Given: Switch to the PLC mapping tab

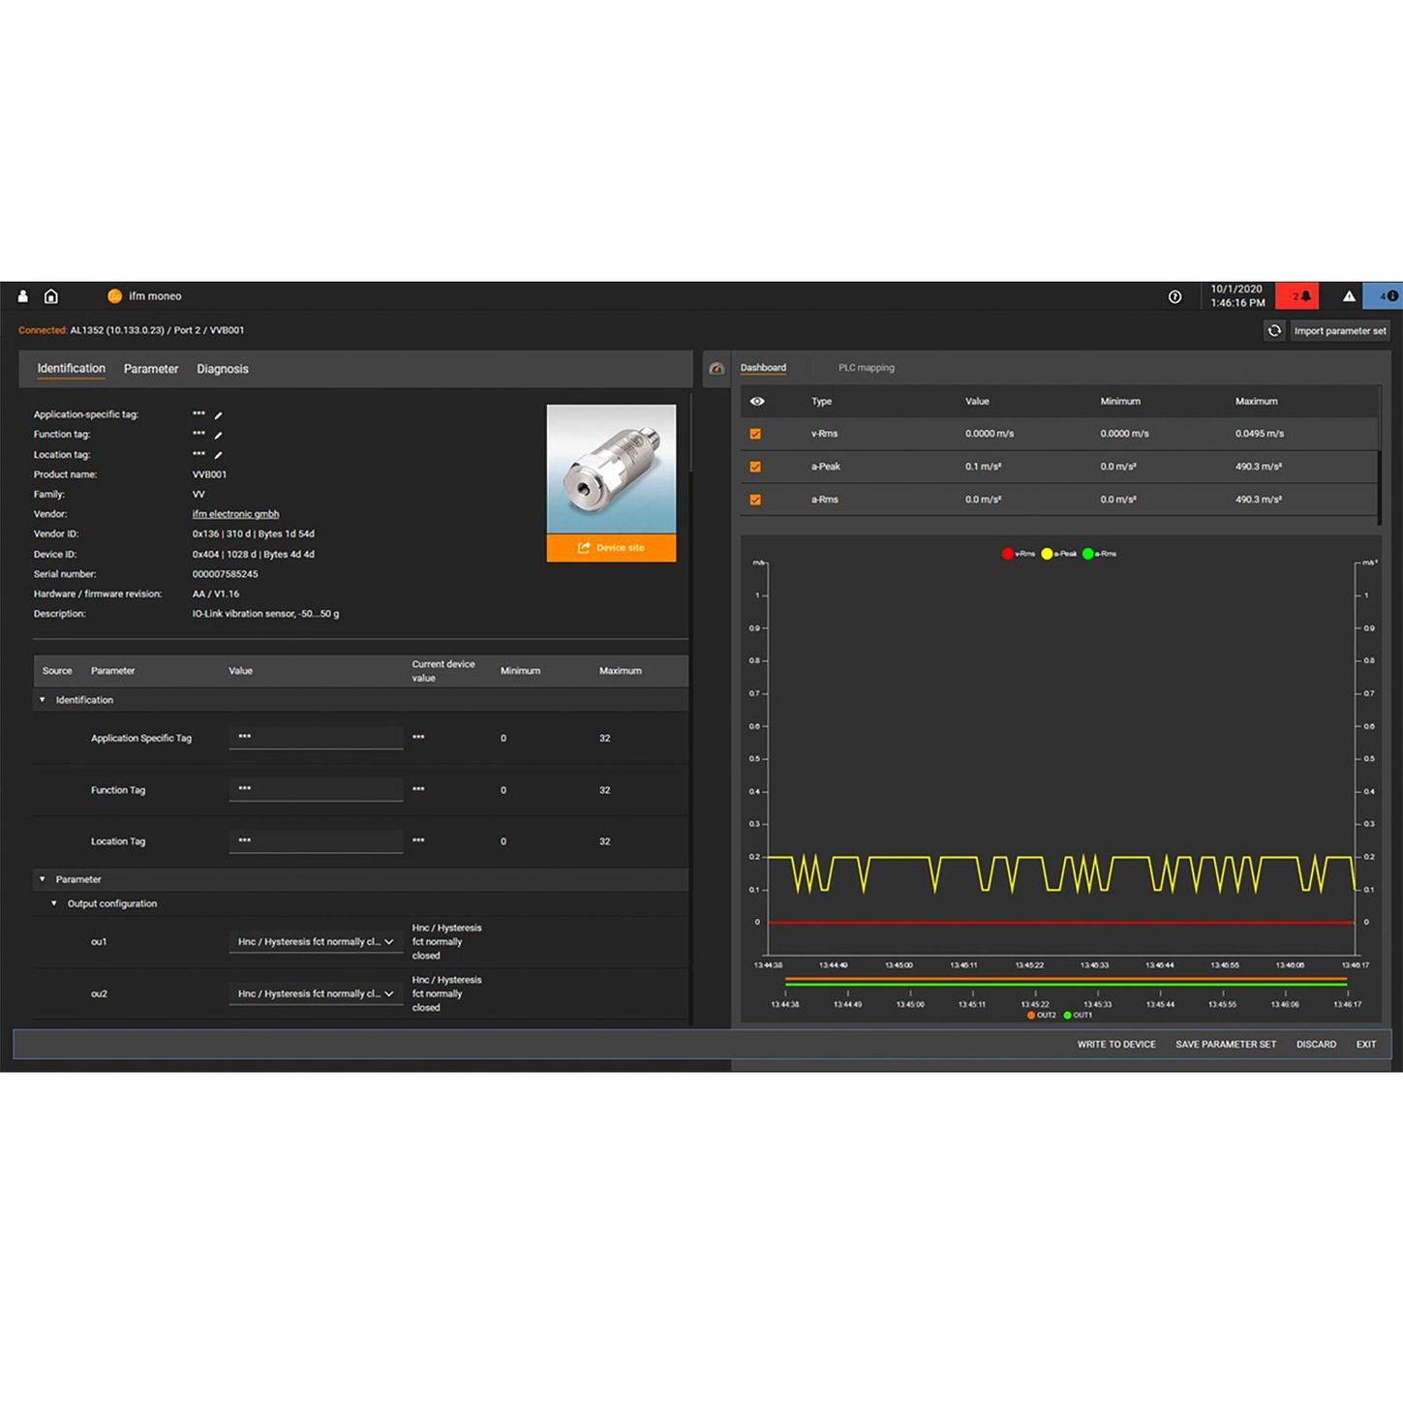Looking at the screenshot, I should point(866,368).
